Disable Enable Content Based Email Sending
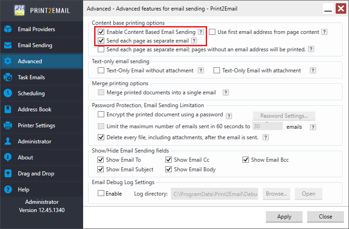The width and height of the screenshot is (349, 229). tap(101, 33)
